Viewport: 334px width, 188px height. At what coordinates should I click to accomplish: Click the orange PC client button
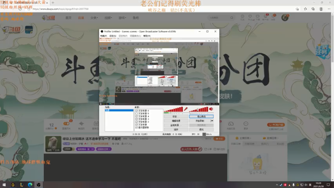[x=276, y=125]
